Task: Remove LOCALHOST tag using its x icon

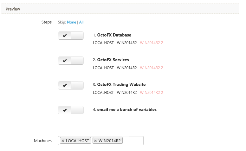Action: pos(63,141)
